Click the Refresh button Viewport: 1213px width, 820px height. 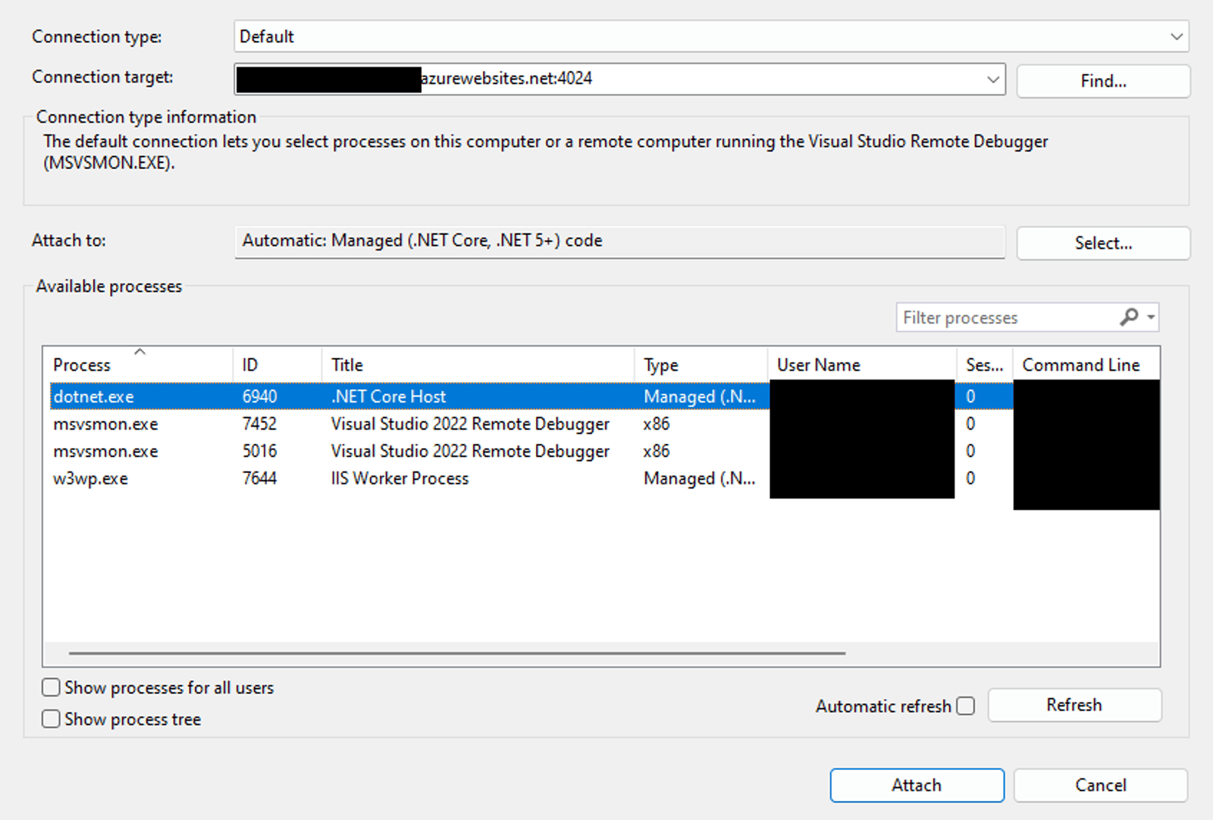[x=1074, y=705]
